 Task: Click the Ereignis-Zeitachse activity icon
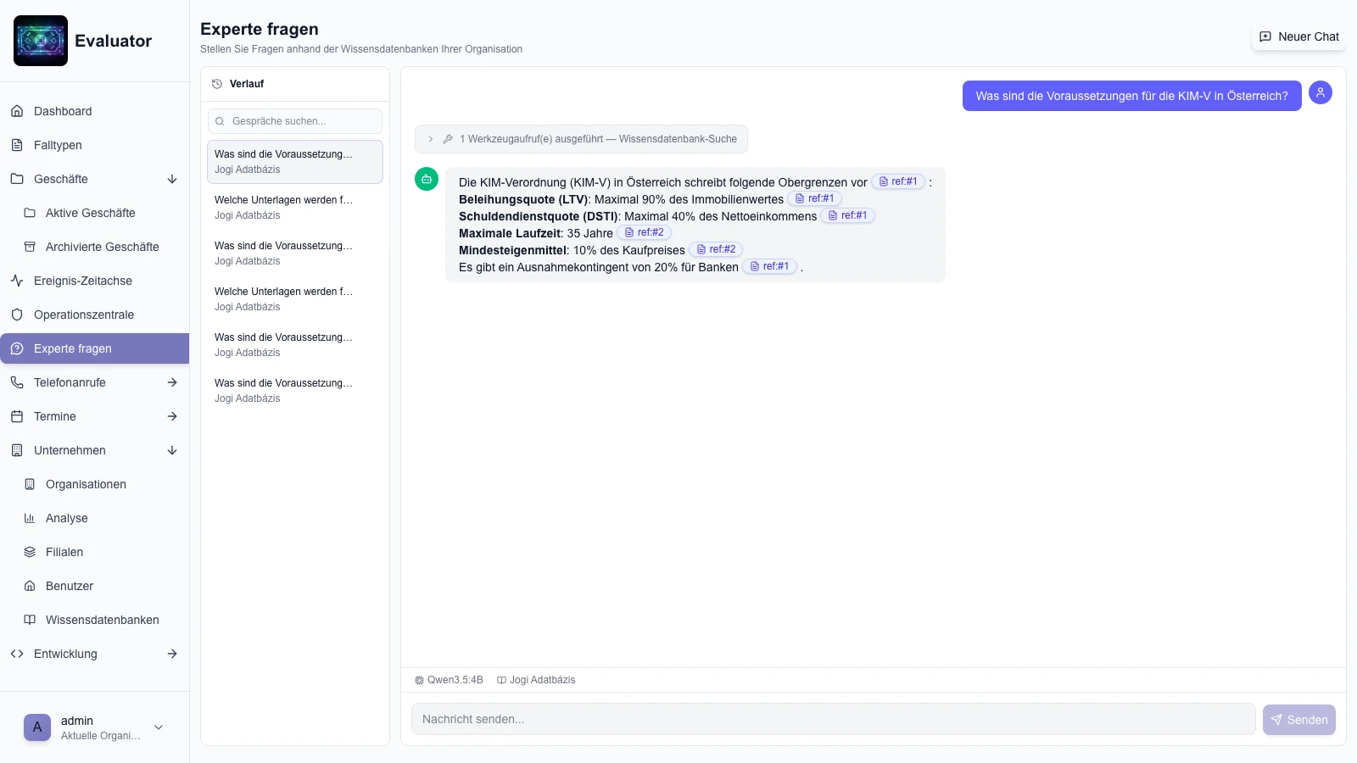pyautogui.click(x=17, y=281)
